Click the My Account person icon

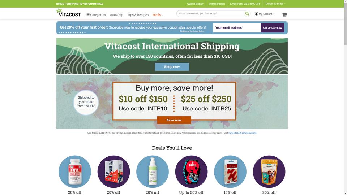pyautogui.click(x=256, y=14)
